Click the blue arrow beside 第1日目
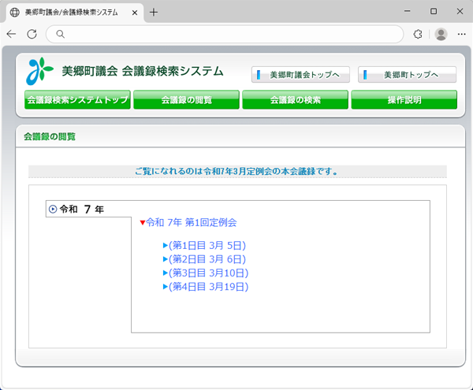 [166, 245]
